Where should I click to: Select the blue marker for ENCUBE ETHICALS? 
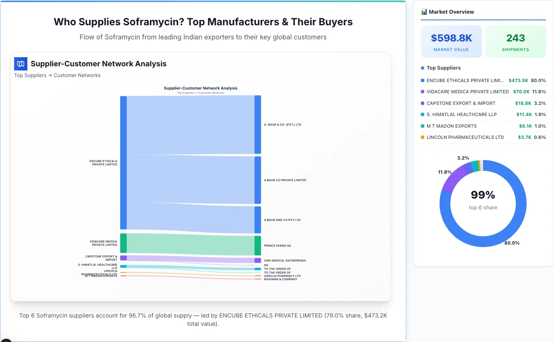[x=422, y=80]
